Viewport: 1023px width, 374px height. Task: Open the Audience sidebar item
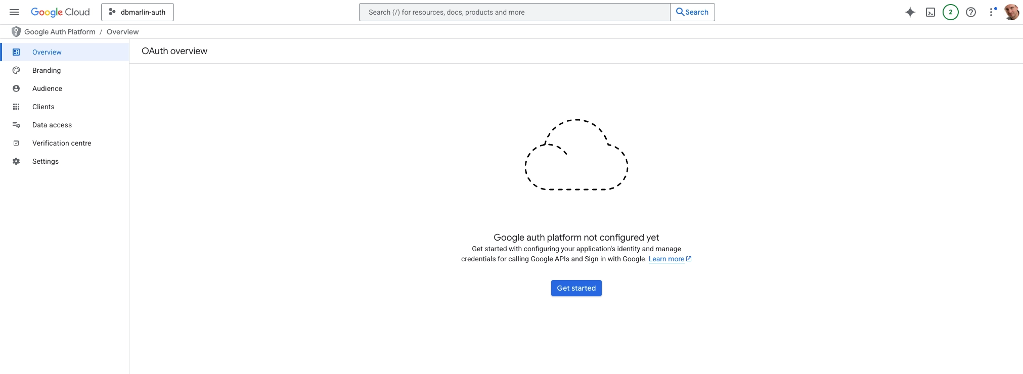[65, 88]
